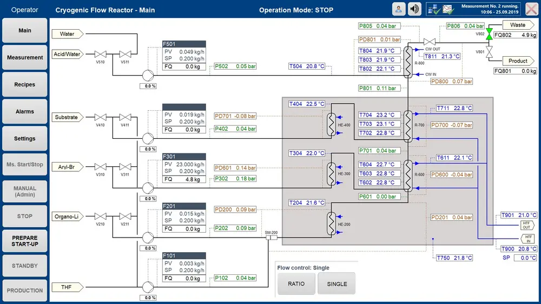Click the Aryl-Br pump symbol

tap(148, 188)
